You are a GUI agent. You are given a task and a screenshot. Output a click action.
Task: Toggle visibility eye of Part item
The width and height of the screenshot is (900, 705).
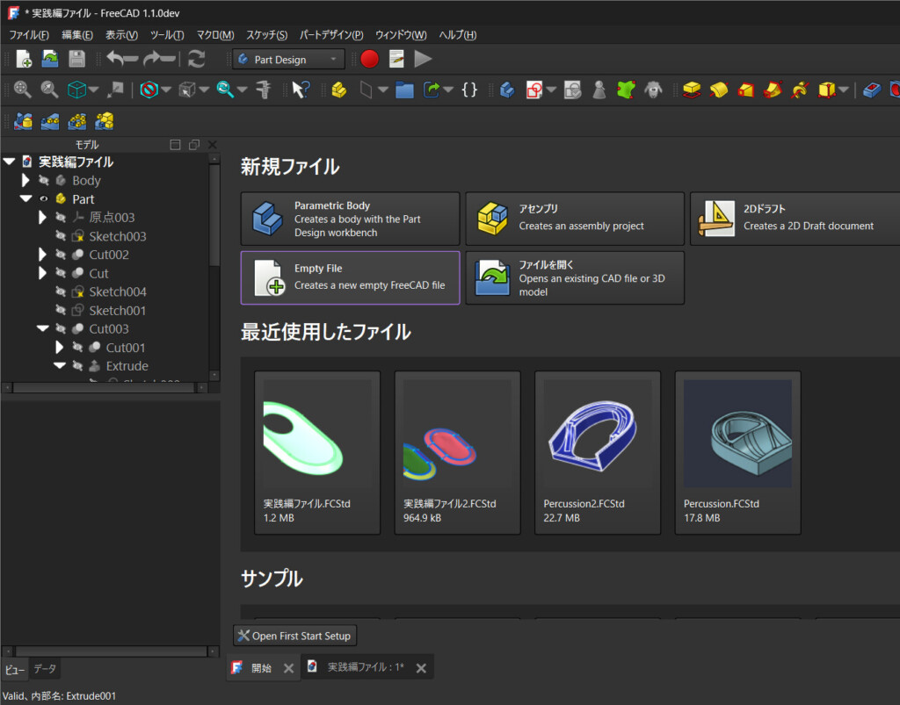pos(43,199)
